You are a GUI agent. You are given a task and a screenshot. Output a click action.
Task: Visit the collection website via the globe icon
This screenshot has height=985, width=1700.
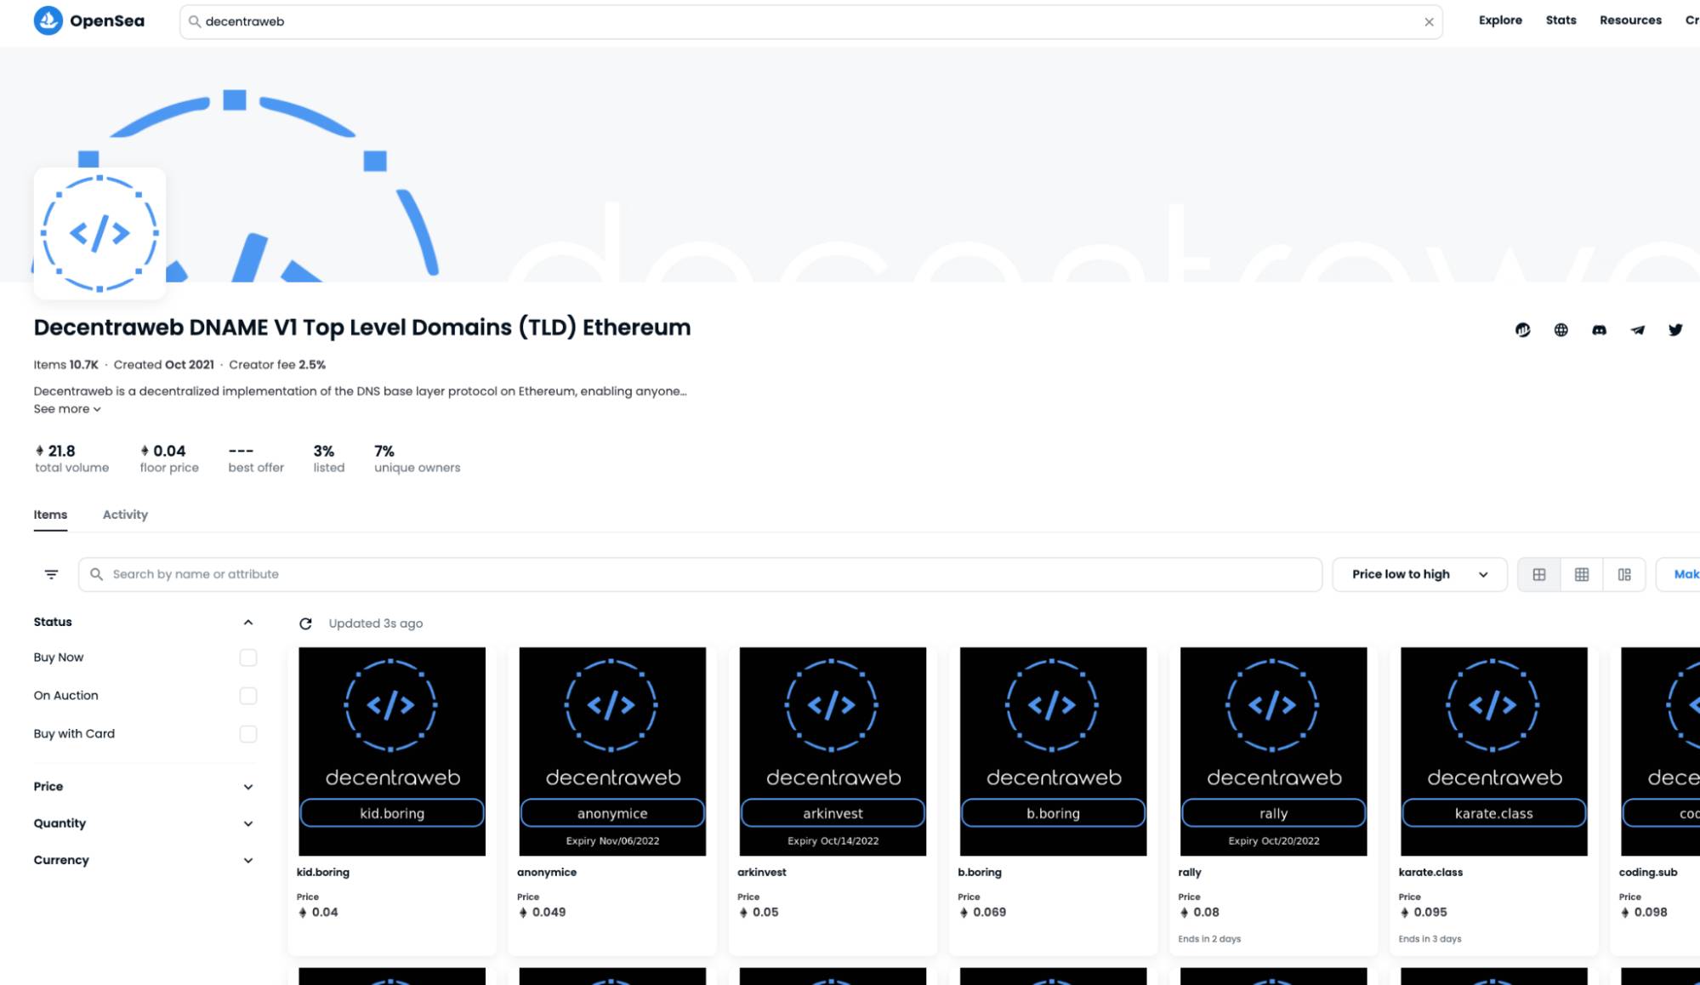[1561, 330]
